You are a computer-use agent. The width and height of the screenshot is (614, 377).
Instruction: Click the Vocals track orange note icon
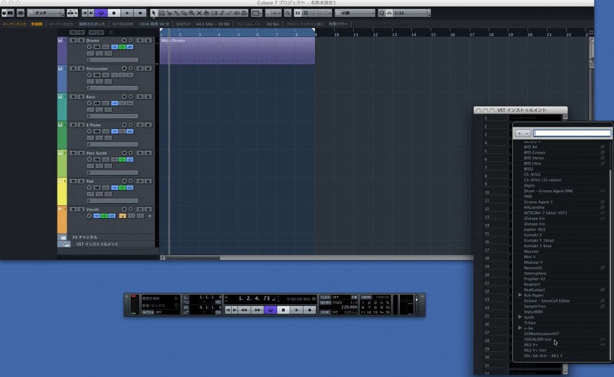point(122,216)
